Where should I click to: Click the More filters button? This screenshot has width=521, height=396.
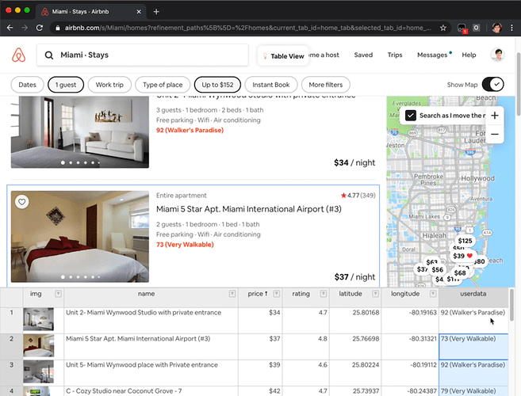point(326,85)
